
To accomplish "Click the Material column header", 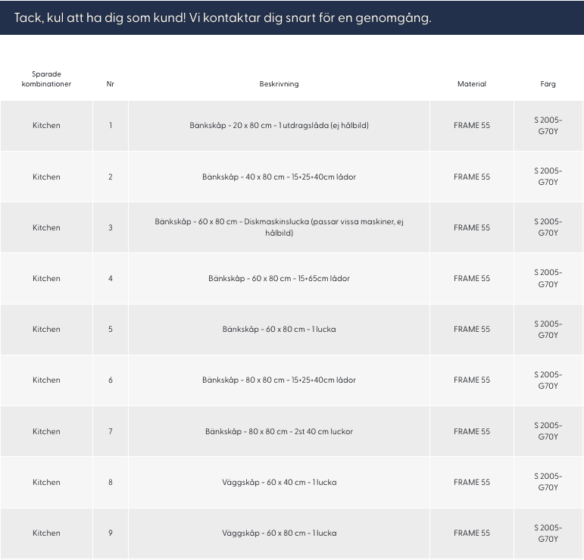I will 472,84.
